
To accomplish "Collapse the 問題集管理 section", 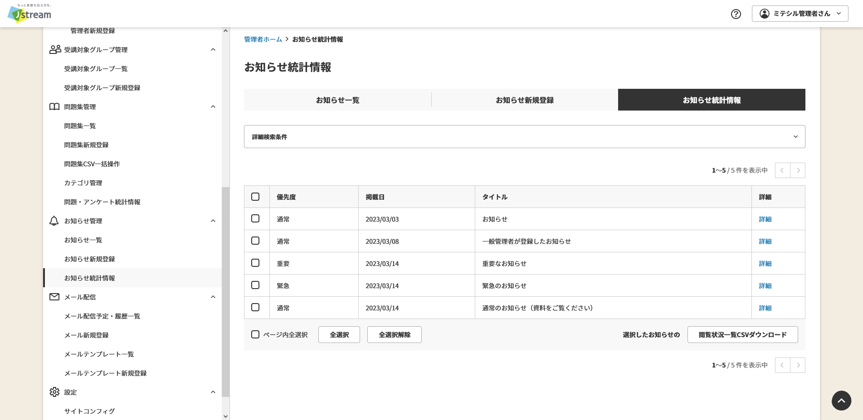I will [213, 106].
